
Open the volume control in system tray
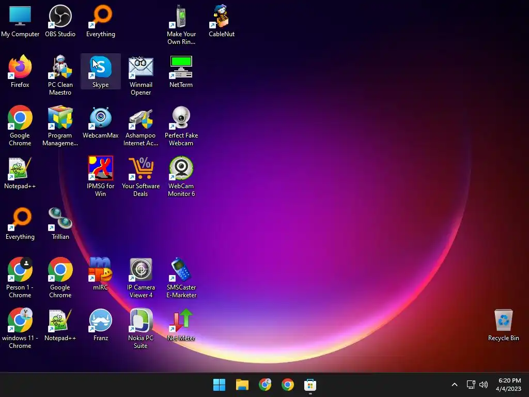pos(484,385)
